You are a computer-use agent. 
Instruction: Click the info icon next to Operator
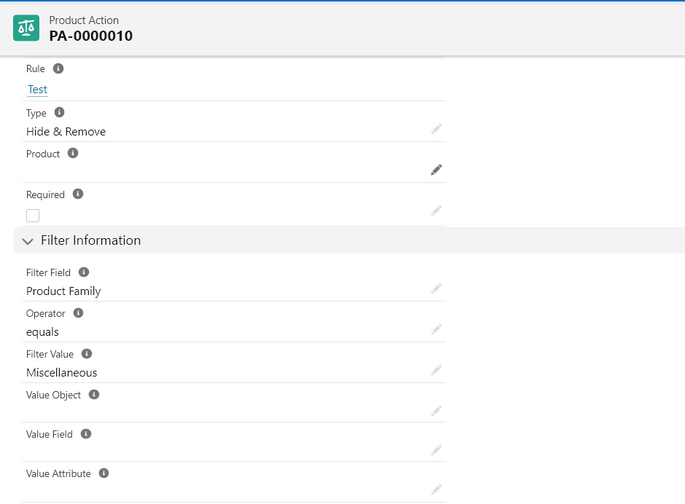[x=78, y=312]
